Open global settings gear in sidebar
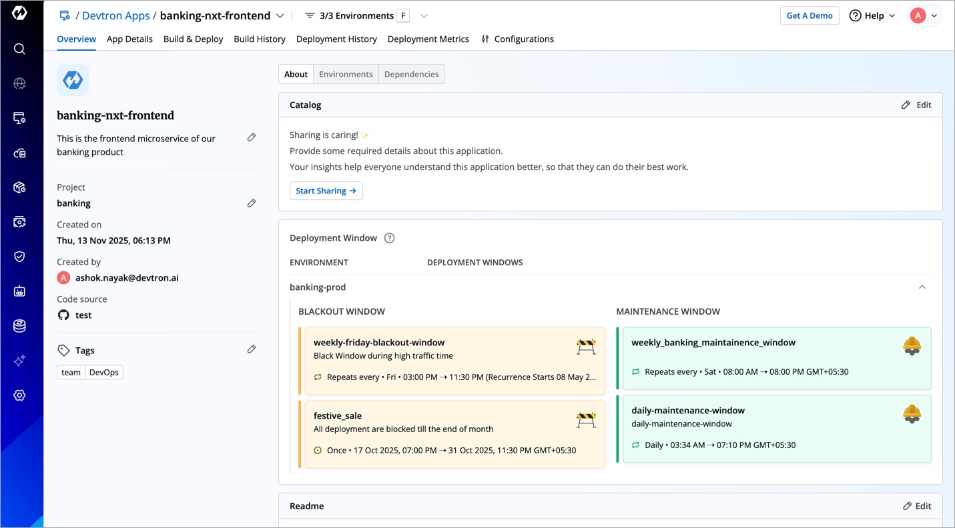Screen dimensions: 955x528 pos(19,395)
